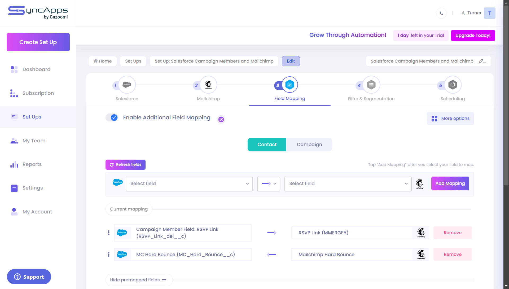Viewport: 509px width, 289px height.
Task: Click Salesforce icon in Campaign Member RSVP Link row
Action: [122, 233]
